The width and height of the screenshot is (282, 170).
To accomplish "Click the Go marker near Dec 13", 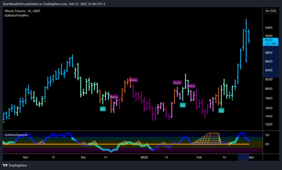I will pyautogui.click(x=103, y=109).
